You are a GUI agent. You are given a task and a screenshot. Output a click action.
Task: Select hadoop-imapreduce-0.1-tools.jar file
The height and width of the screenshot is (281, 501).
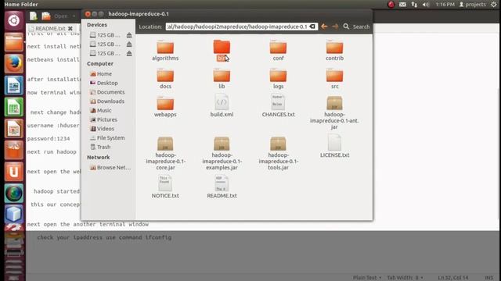278,153
